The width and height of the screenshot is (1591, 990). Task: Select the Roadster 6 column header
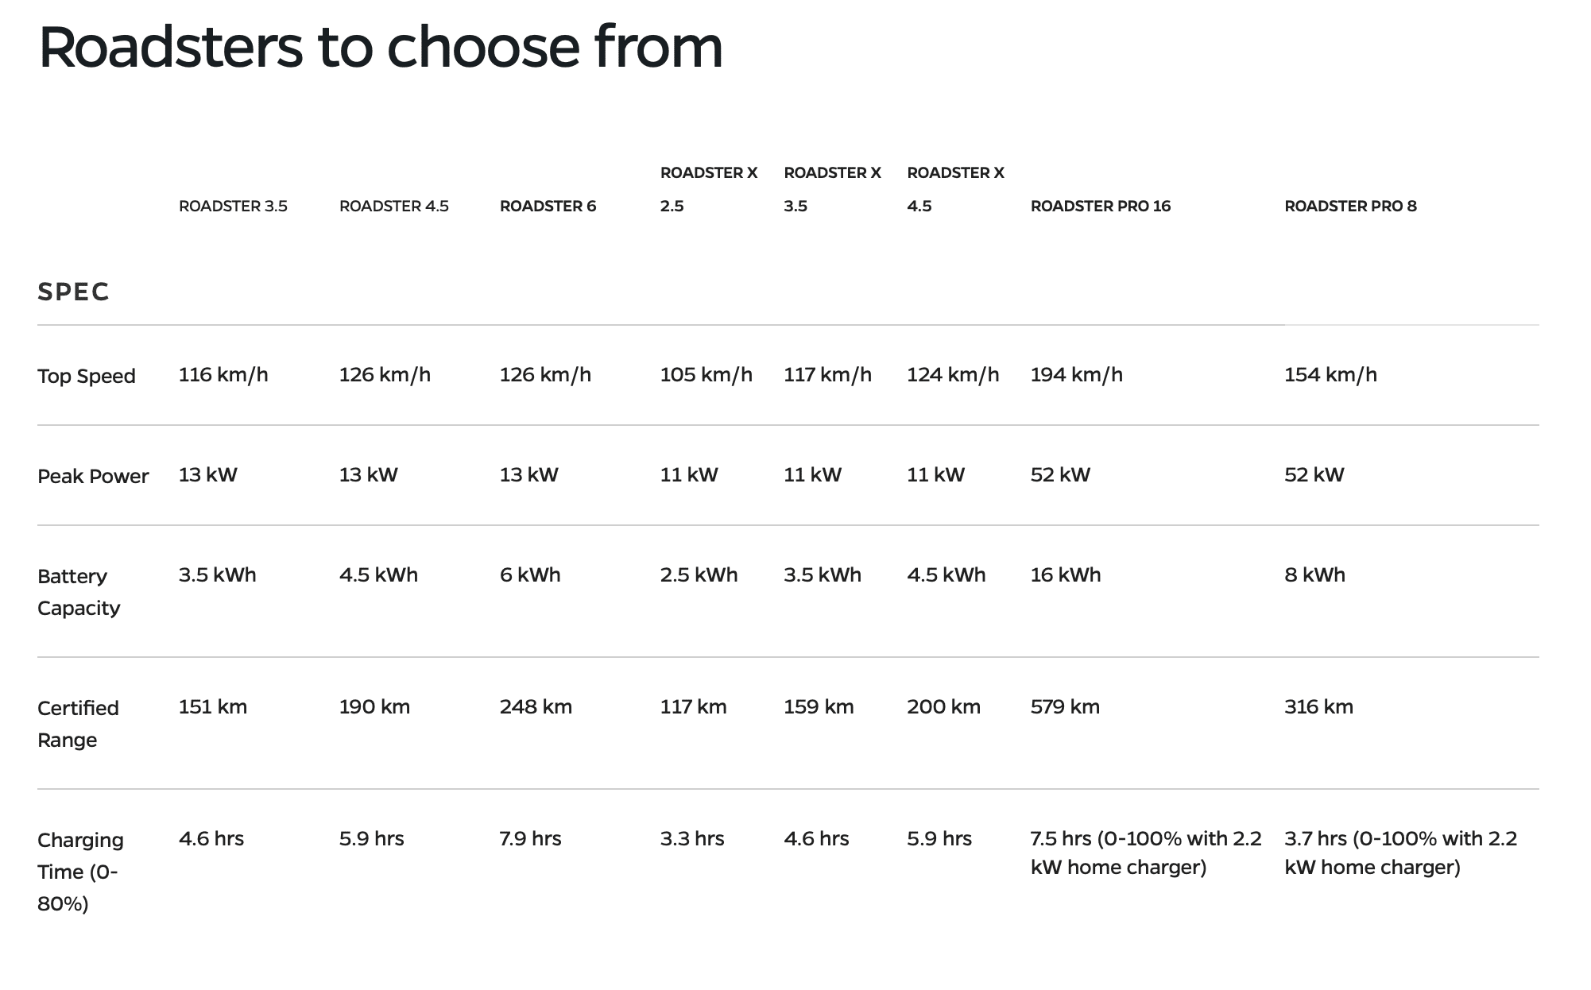point(548,207)
